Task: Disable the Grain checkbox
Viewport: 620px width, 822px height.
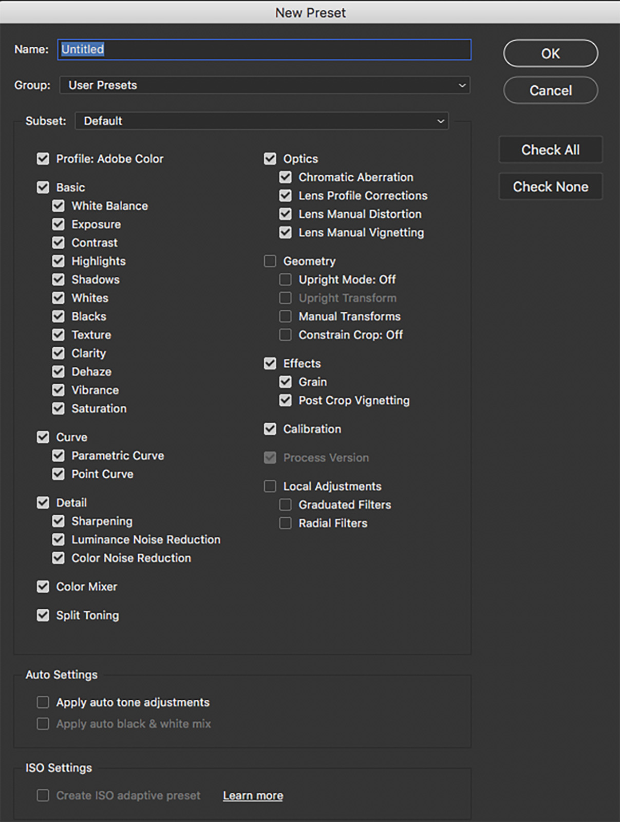Action: click(x=286, y=382)
